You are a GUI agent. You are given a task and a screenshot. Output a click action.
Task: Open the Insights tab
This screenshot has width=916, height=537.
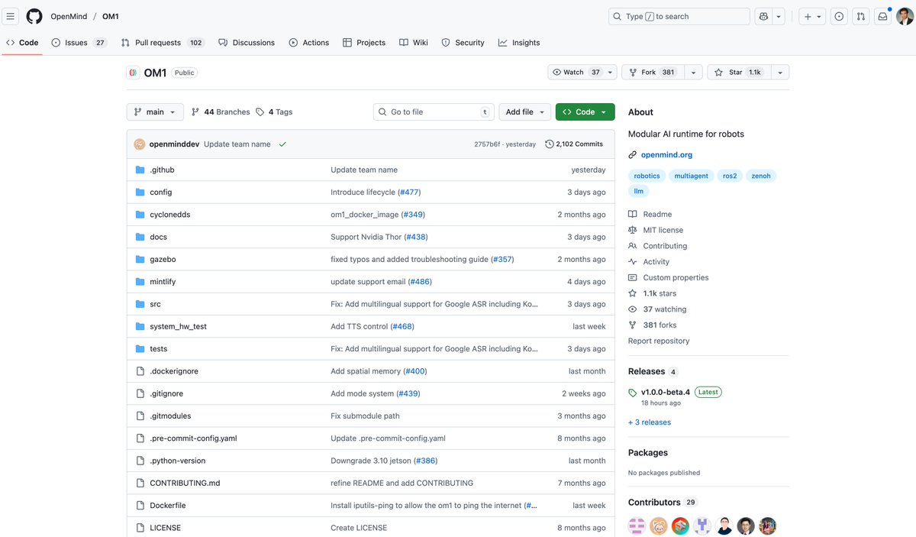pos(519,43)
